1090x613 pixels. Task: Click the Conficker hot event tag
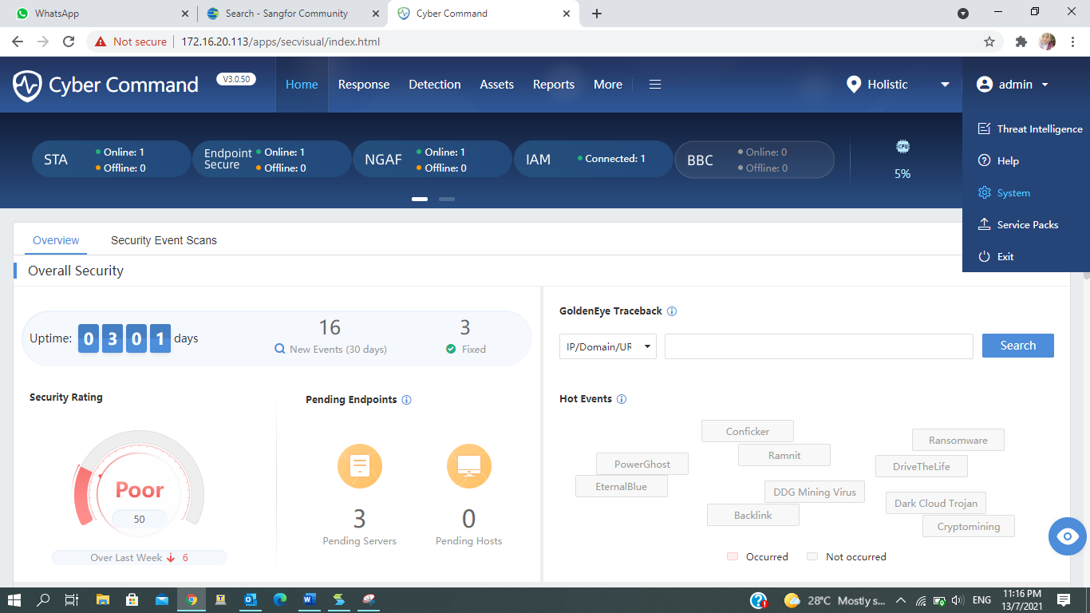coord(748,431)
